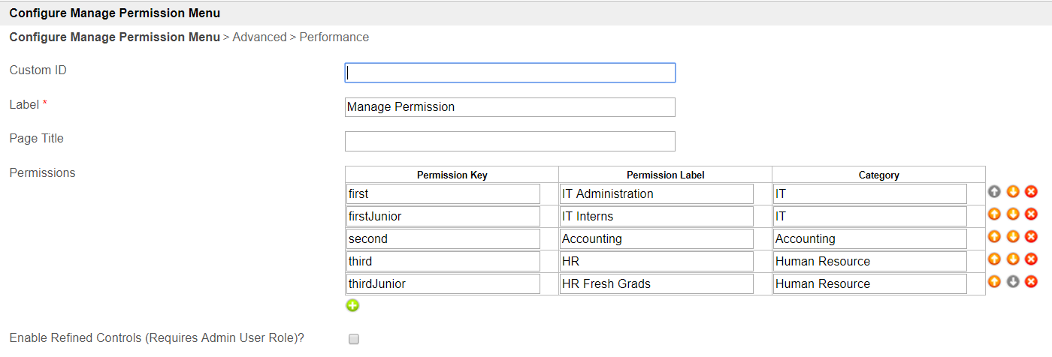Enable Refined Controls checkbox
This screenshot has height=357, width=1052.
click(x=354, y=339)
